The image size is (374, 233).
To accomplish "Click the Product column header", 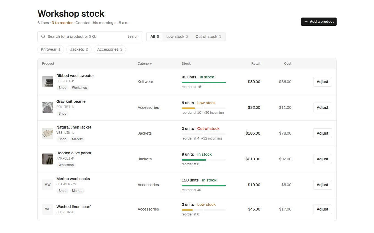I will (48, 64).
